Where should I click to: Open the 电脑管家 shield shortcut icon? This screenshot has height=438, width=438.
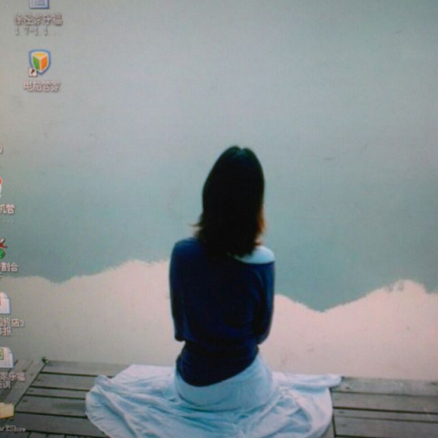(x=40, y=62)
